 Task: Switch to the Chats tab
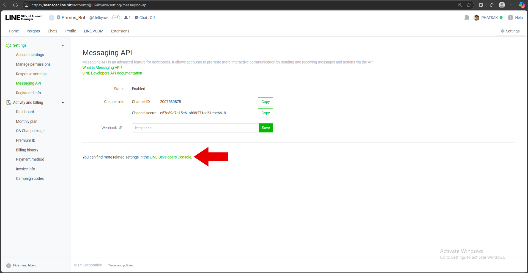tap(53, 31)
